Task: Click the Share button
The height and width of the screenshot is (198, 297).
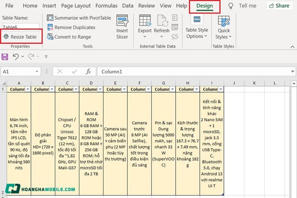Action: click(x=279, y=6)
